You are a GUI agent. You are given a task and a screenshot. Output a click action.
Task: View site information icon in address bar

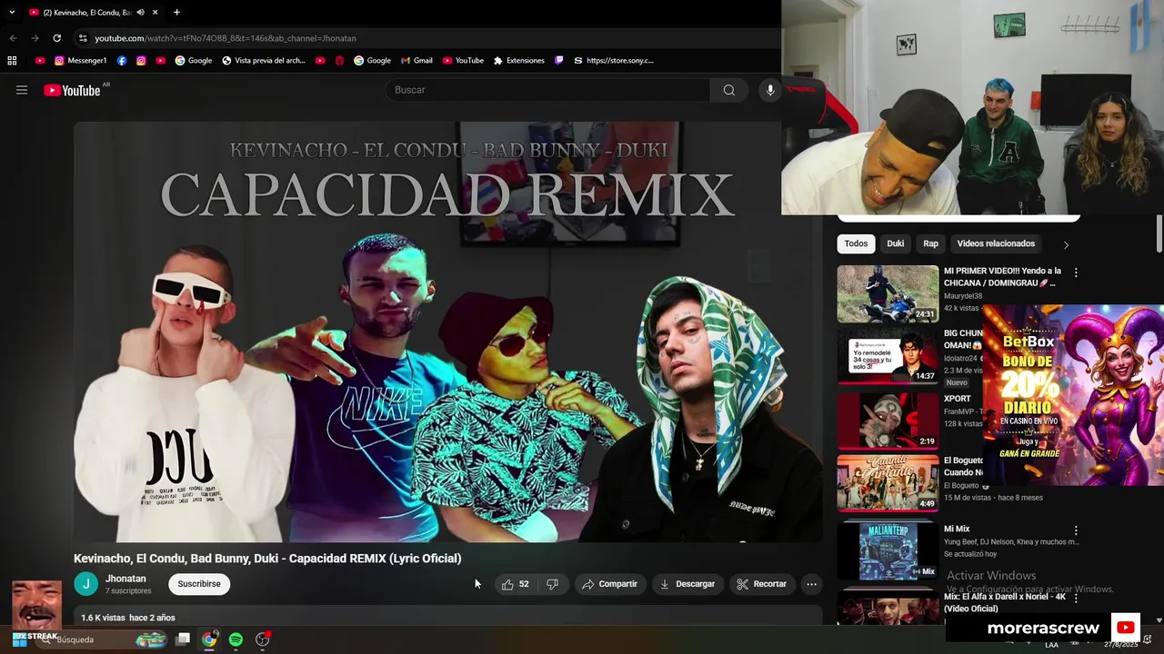pos(83,38)
